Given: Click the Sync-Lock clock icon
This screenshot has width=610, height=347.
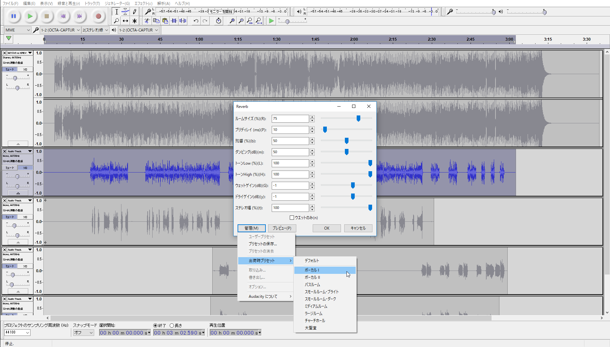Looking at the screenshot, I should coord(219,21).
